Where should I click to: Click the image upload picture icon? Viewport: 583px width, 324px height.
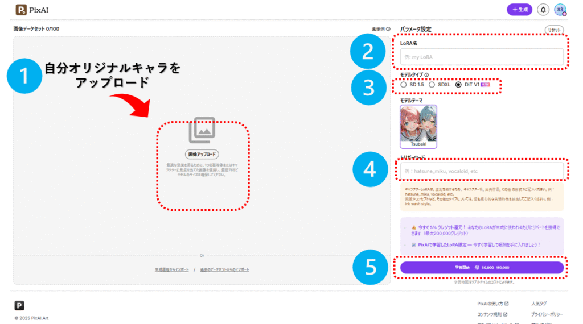(202, 130)
